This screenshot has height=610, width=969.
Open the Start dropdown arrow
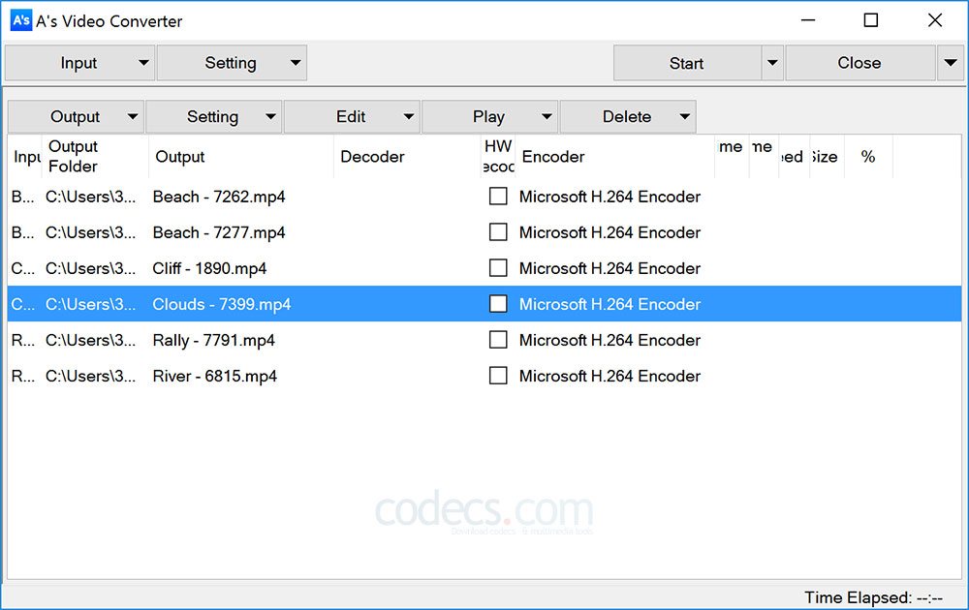(772, 63)
